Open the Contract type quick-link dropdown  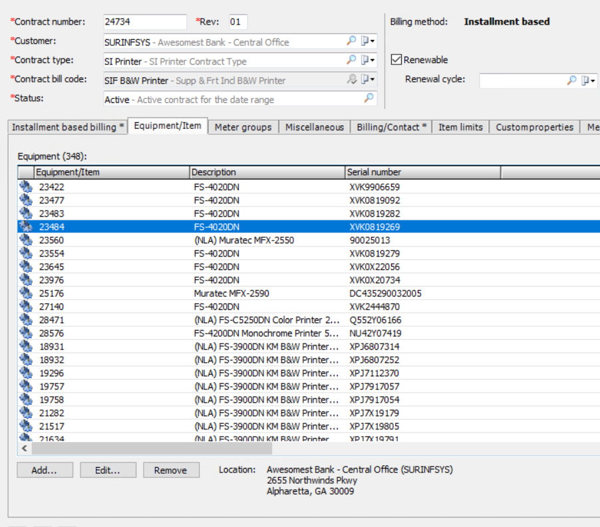click(368, 60)
